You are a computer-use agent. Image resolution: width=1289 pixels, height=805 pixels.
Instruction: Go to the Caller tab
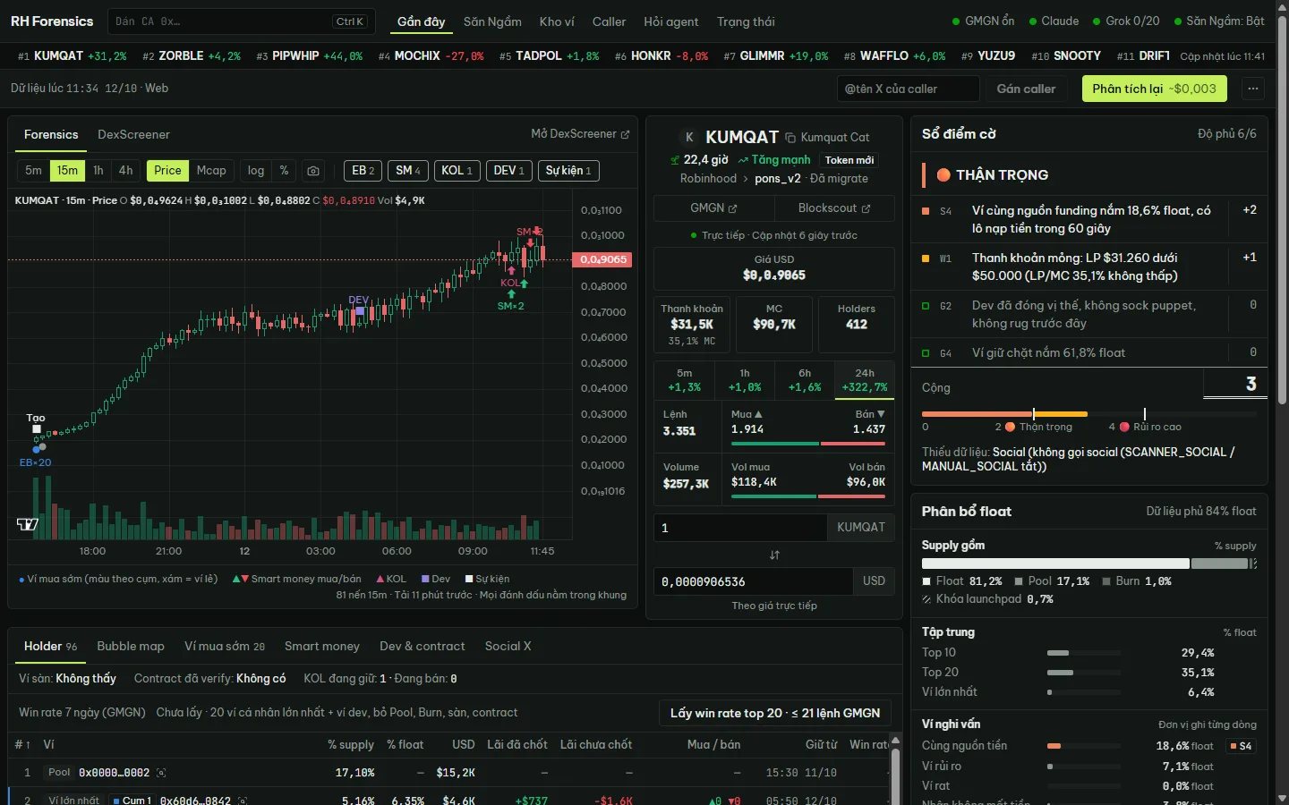click(609, 21)
